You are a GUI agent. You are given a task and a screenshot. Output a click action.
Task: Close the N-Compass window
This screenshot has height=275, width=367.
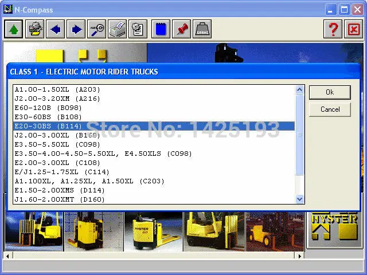tap(357, 10)
